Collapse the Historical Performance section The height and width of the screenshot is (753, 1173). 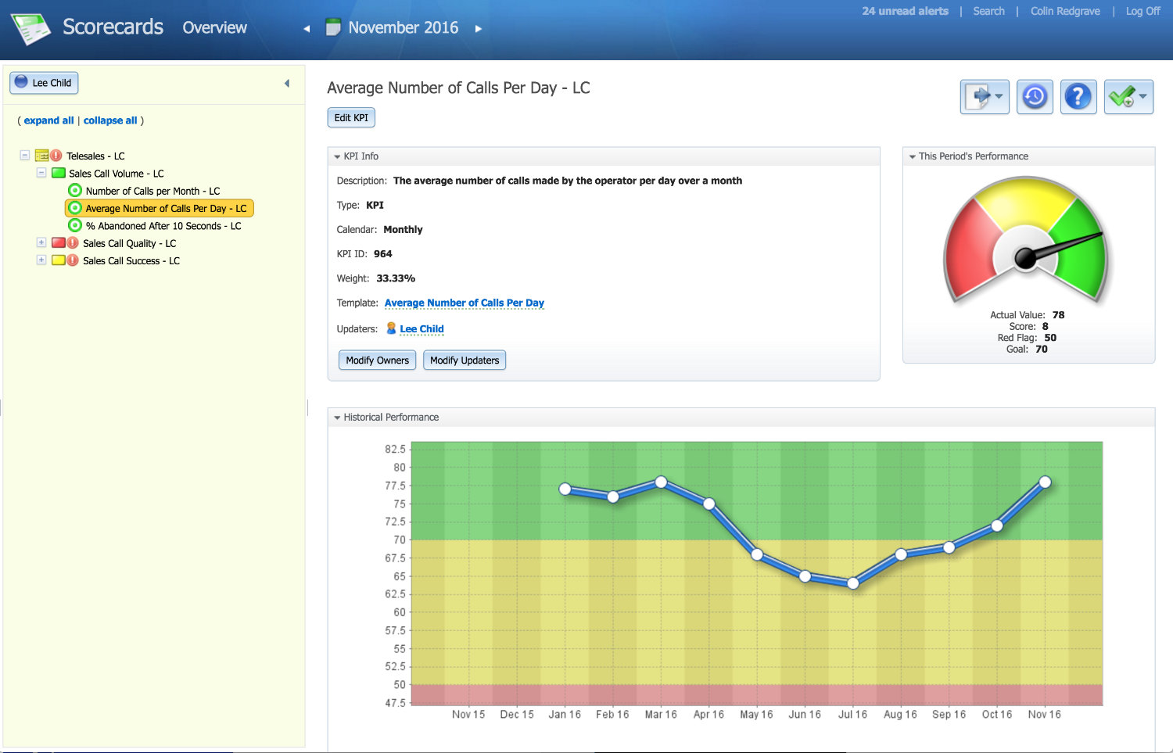(337, 418)
